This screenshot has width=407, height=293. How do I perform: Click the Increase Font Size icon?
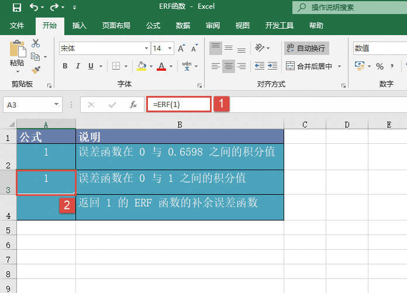181,48
